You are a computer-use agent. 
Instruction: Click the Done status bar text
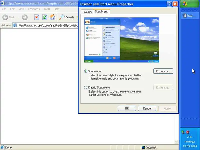click(8, 147)
